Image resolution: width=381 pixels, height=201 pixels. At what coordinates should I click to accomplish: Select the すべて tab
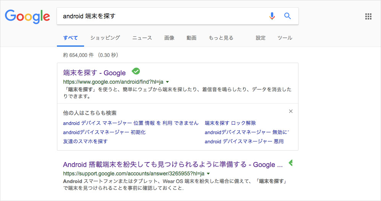[x=70, y=38]
